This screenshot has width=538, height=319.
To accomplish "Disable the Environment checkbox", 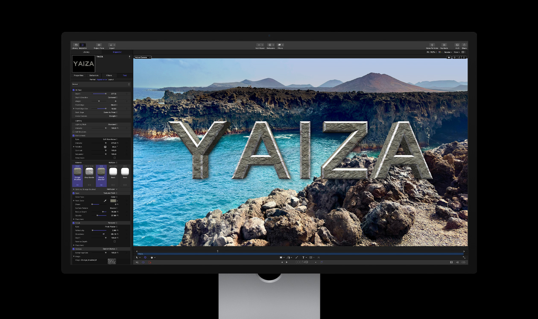I will pos(73,135).
